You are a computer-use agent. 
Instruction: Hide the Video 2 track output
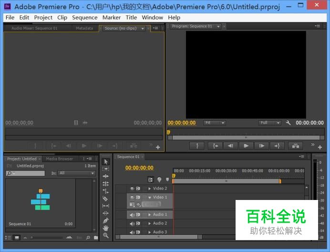132,189
